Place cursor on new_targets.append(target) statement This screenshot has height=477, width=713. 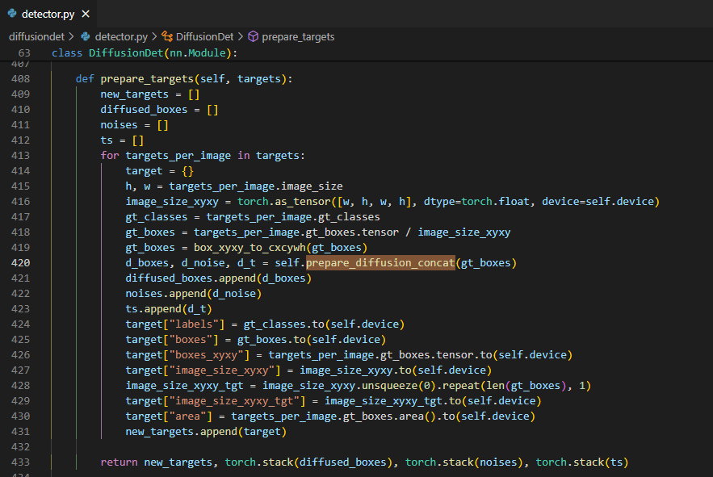pos(205,432)
